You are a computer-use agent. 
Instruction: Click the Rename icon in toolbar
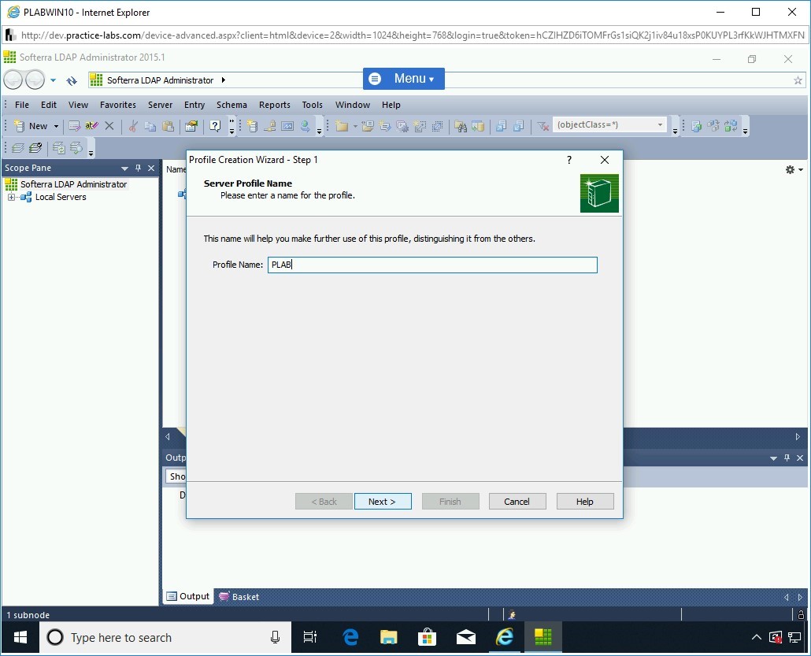(x=91, y=126)
